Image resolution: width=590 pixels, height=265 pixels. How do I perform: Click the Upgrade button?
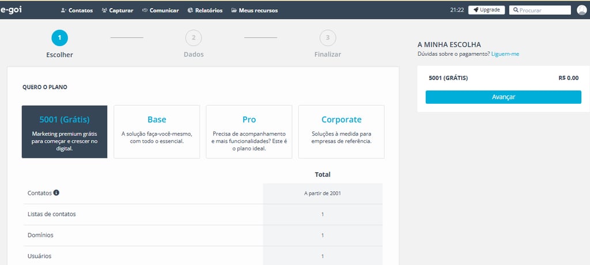tap(486, 10)
